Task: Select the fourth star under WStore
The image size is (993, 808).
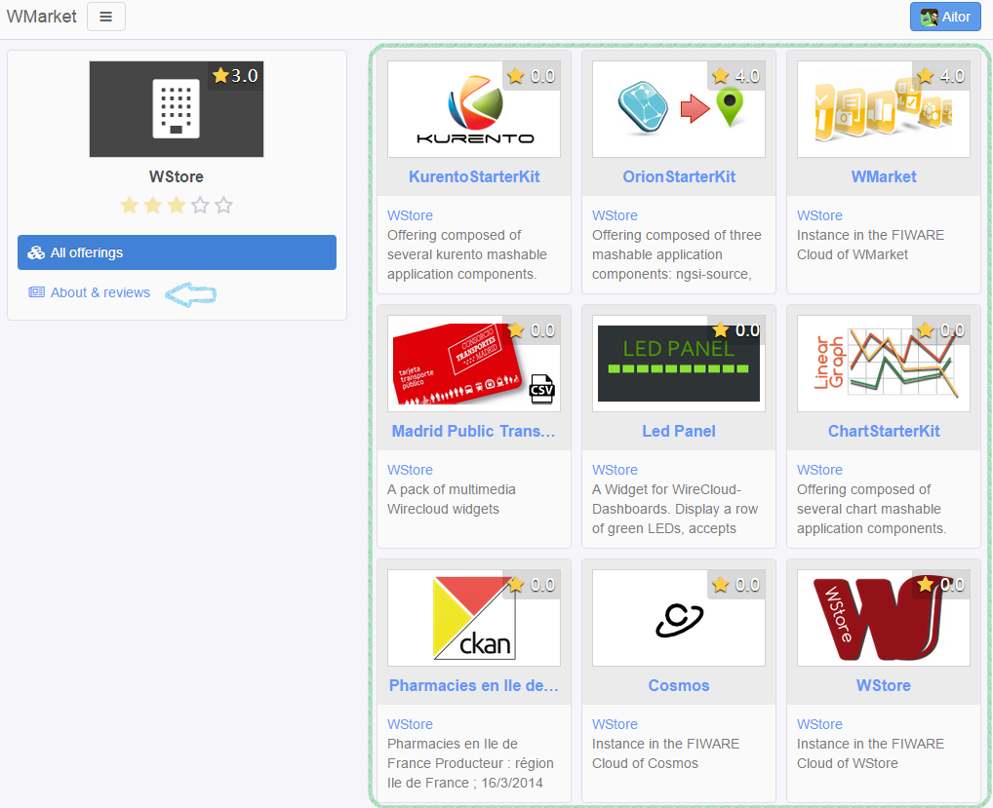Action: [200, 205]
